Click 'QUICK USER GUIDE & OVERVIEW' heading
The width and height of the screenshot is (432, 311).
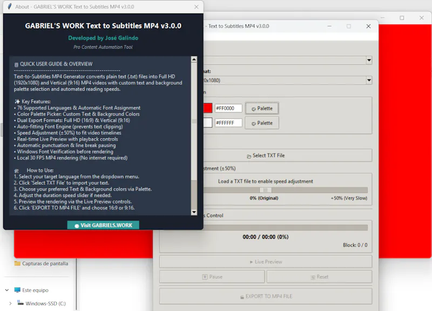coord(56,64)
